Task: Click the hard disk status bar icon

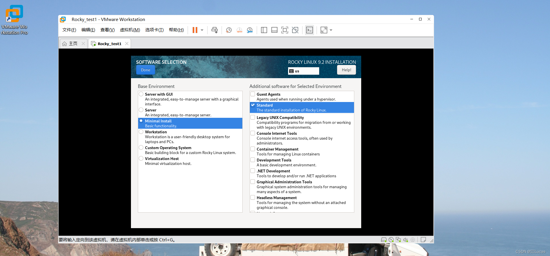Action: click(x=384, y=240)
